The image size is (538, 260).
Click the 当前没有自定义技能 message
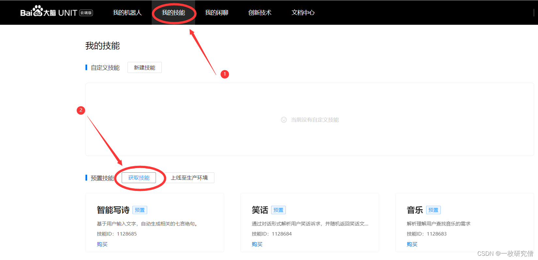click(315, 120)
